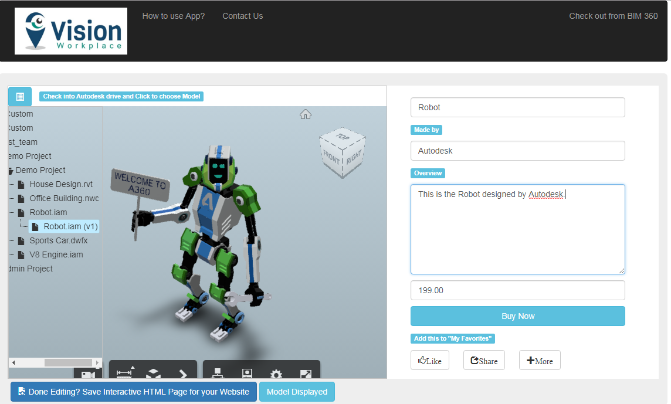This screenshot has height=404, width=671.
Task: Click the Vision Workplace logo
Action: tap(70, 31)
